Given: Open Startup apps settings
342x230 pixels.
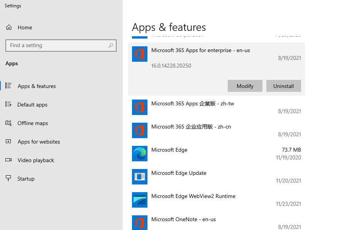Looking at the screenshot, I should (x=61, y=179).
